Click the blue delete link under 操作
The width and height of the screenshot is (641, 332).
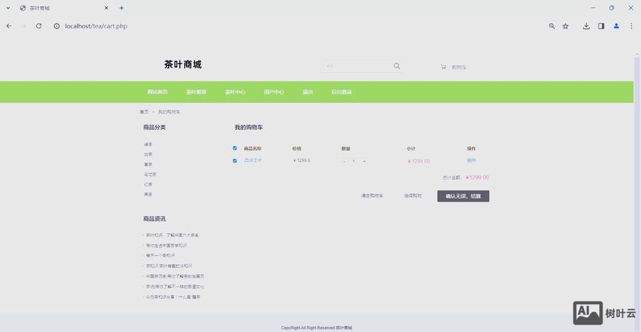point(471,160)
